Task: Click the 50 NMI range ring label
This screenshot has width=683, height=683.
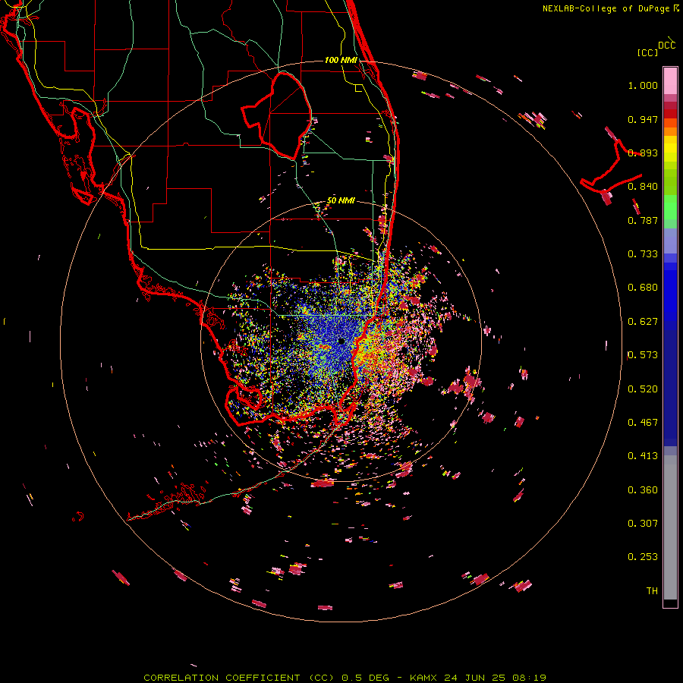Action: tap(341, 201)
